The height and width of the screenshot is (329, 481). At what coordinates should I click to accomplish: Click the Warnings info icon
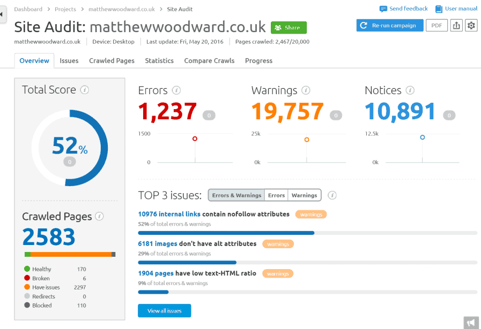click(306, 90)
